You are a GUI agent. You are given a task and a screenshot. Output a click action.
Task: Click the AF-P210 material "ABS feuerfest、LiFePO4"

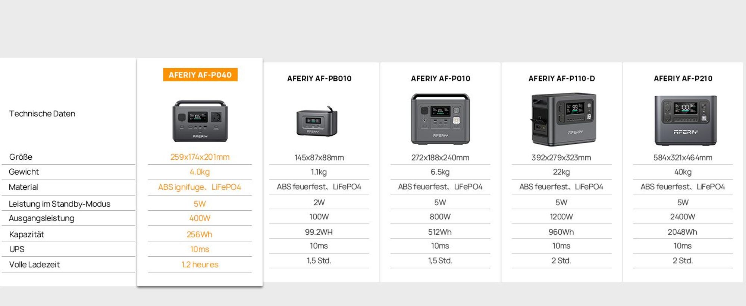(683, 187)
